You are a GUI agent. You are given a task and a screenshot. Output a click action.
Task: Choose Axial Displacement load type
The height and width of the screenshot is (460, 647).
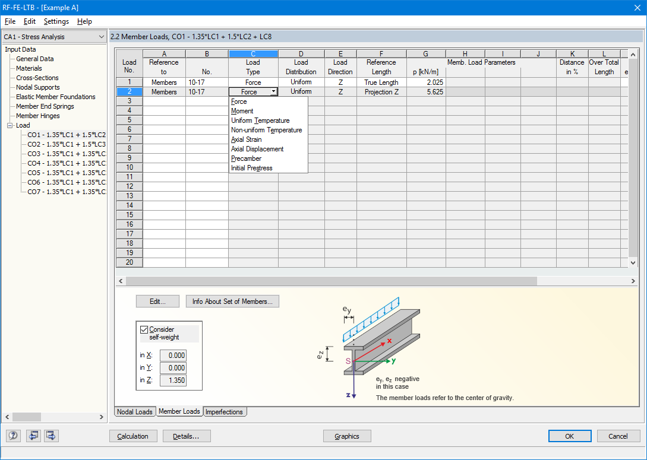268,149
